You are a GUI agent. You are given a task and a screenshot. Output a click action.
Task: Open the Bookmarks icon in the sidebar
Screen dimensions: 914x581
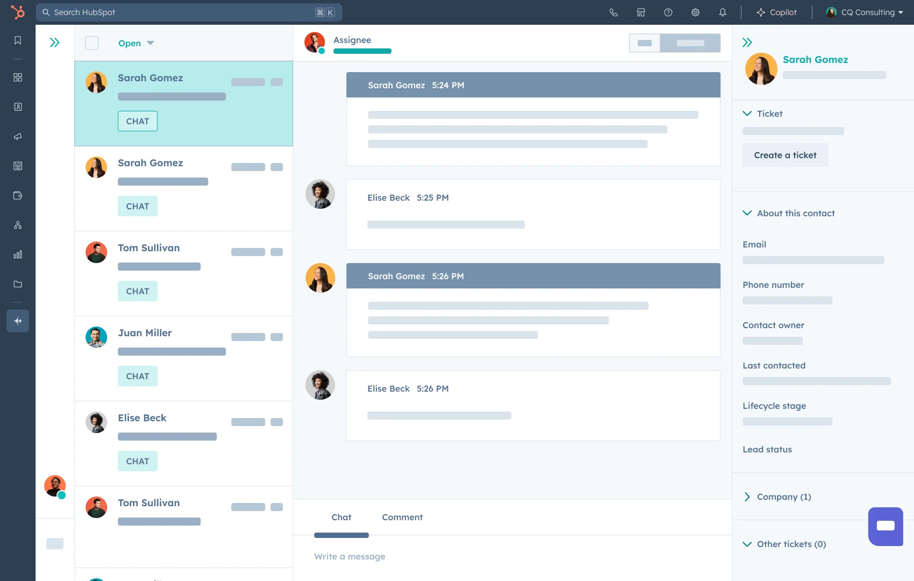(x=18, y=40)
